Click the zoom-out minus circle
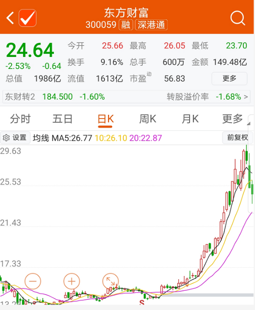Viewport: 255px width, 310px height. tap(33, 281)
